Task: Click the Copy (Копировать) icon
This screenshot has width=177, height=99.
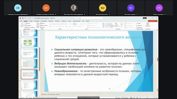Action: click(x=25, y=25)
